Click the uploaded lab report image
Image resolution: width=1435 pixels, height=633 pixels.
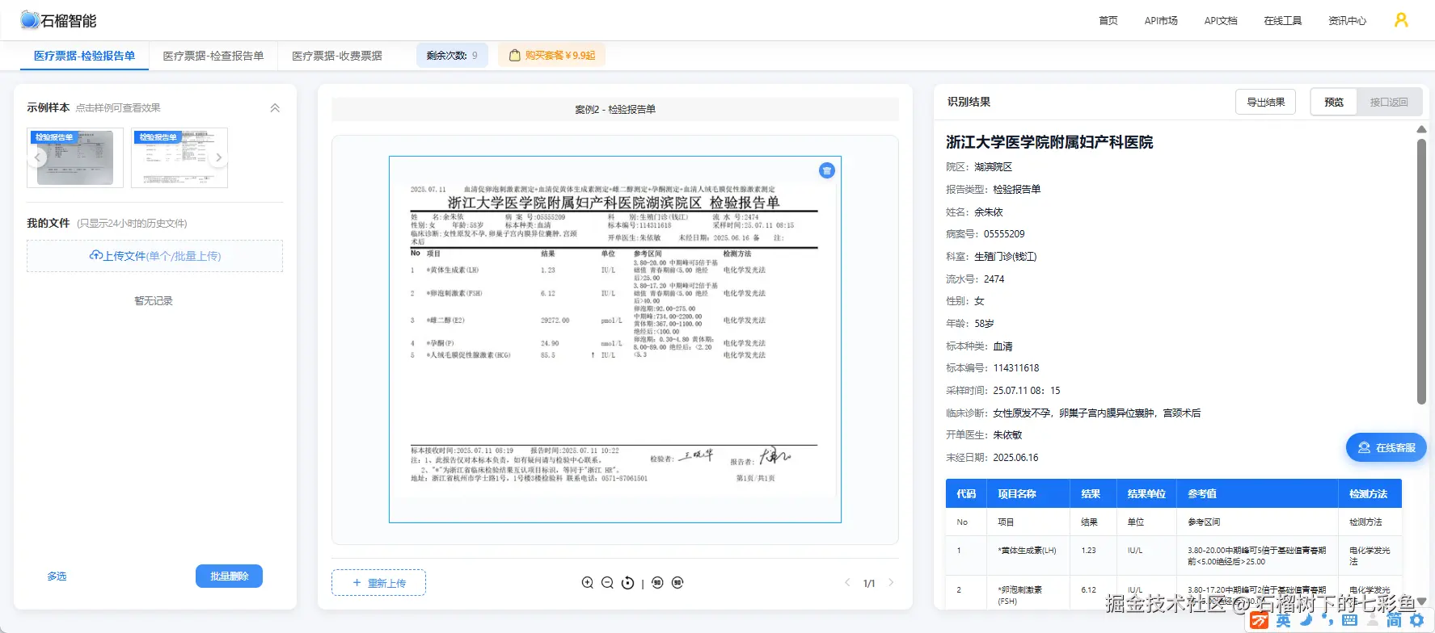tap(614, 339)
